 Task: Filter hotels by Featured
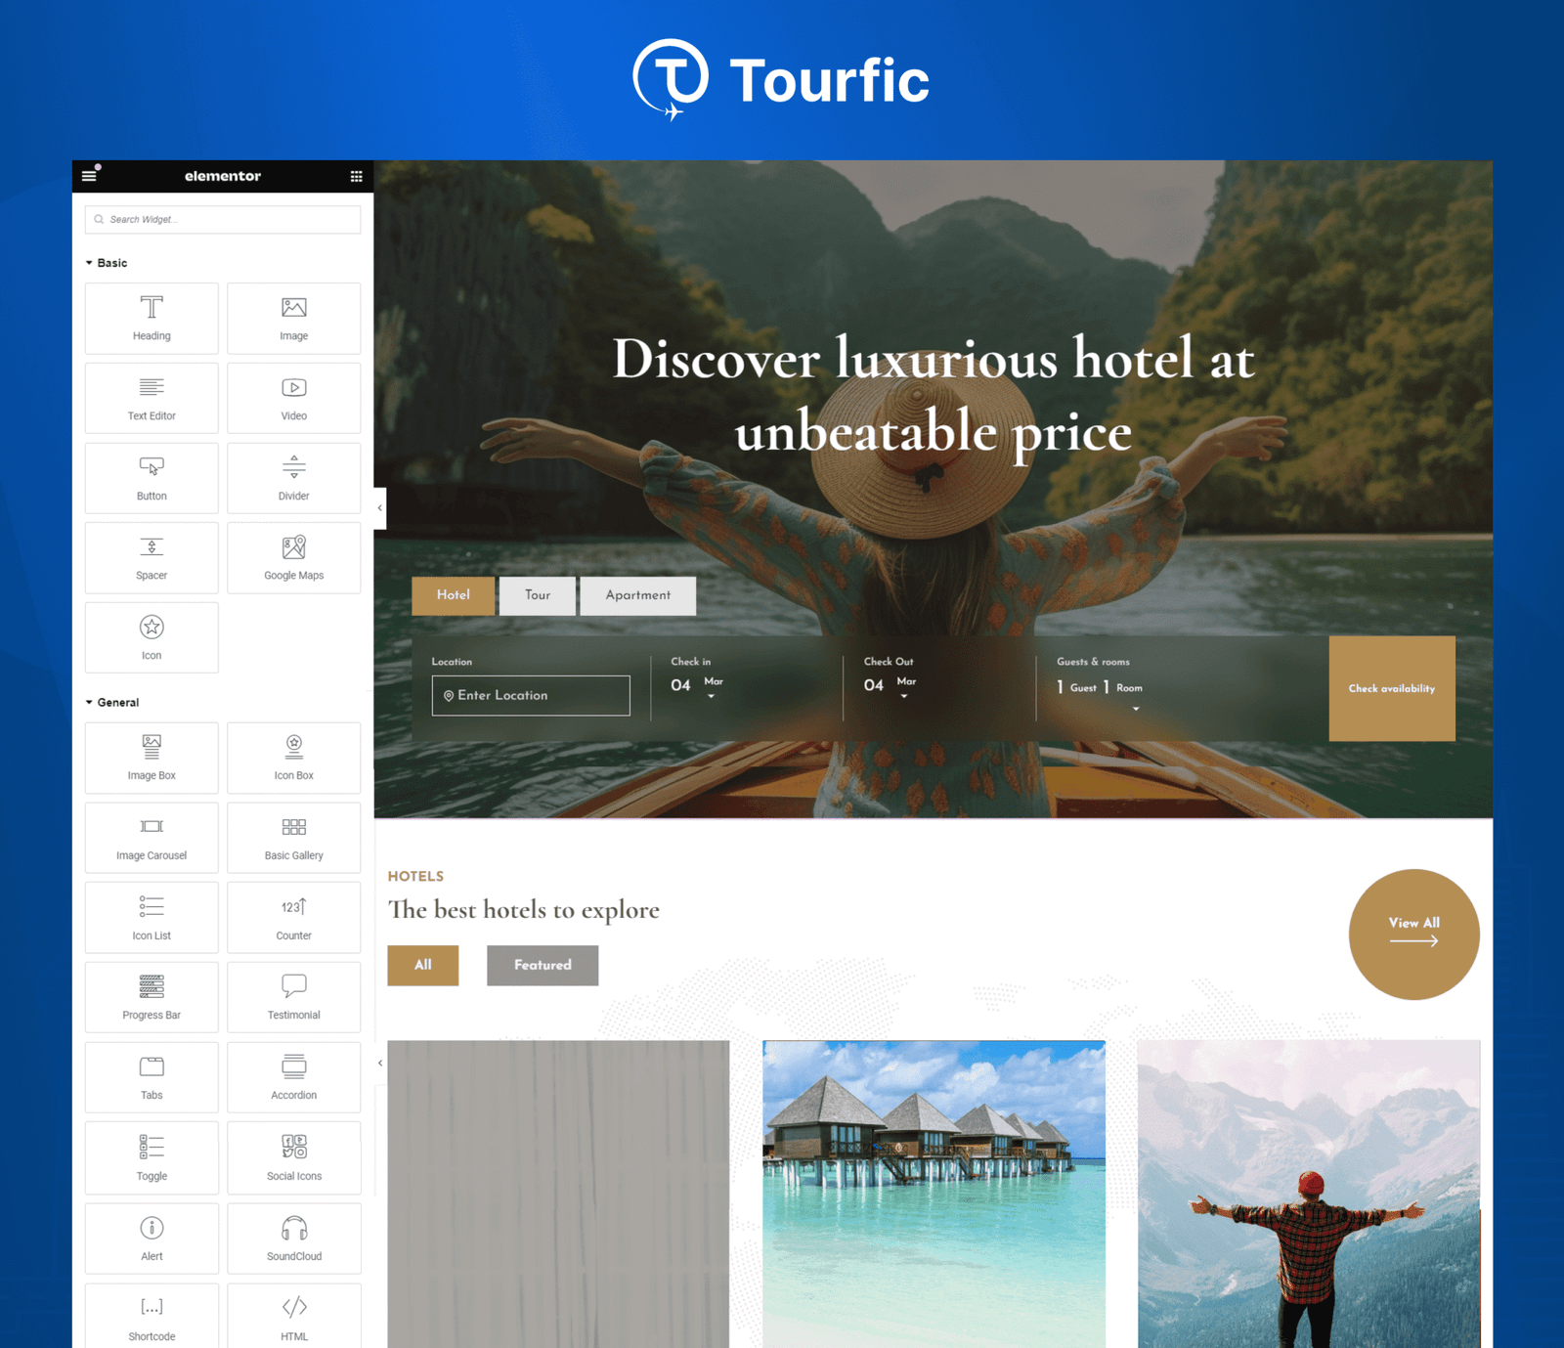pyautogui.click(x=543, y=966)
